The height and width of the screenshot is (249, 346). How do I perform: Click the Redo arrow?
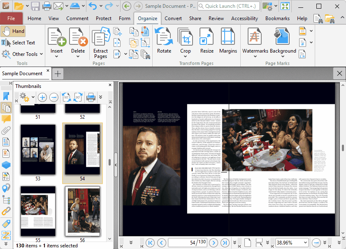coord(109,6)
